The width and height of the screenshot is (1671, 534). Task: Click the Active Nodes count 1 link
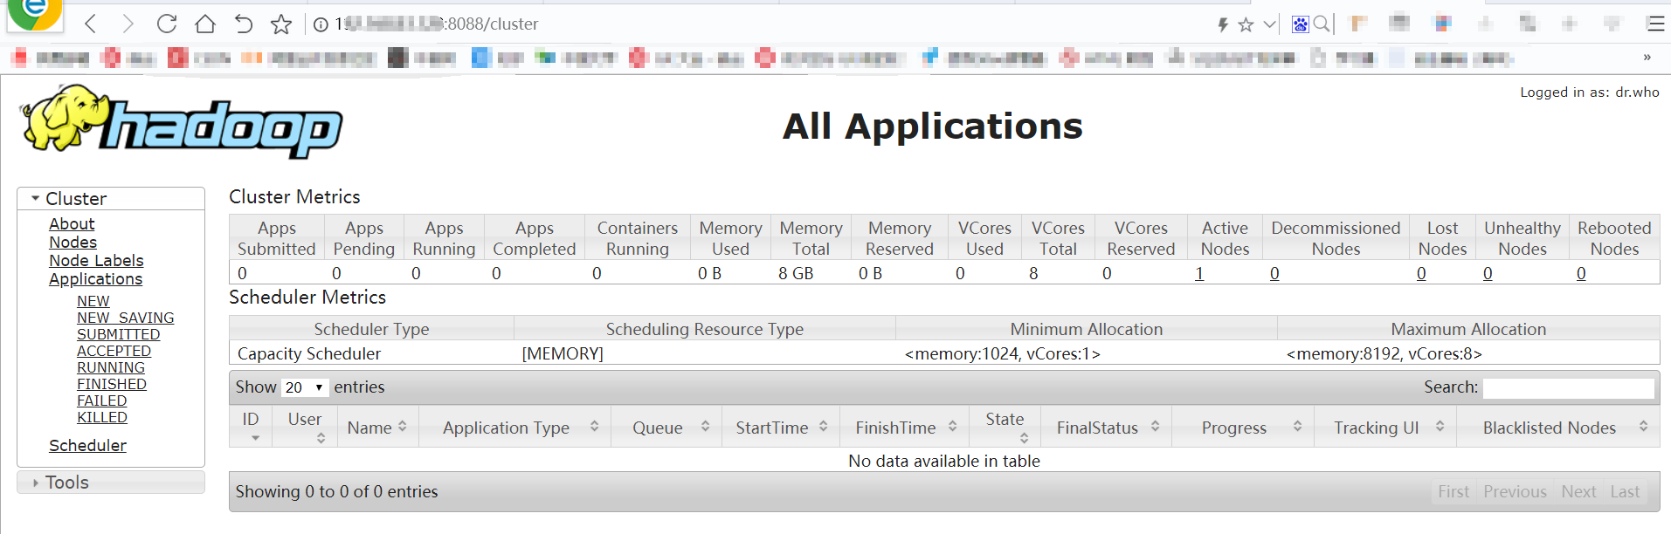1199,273
